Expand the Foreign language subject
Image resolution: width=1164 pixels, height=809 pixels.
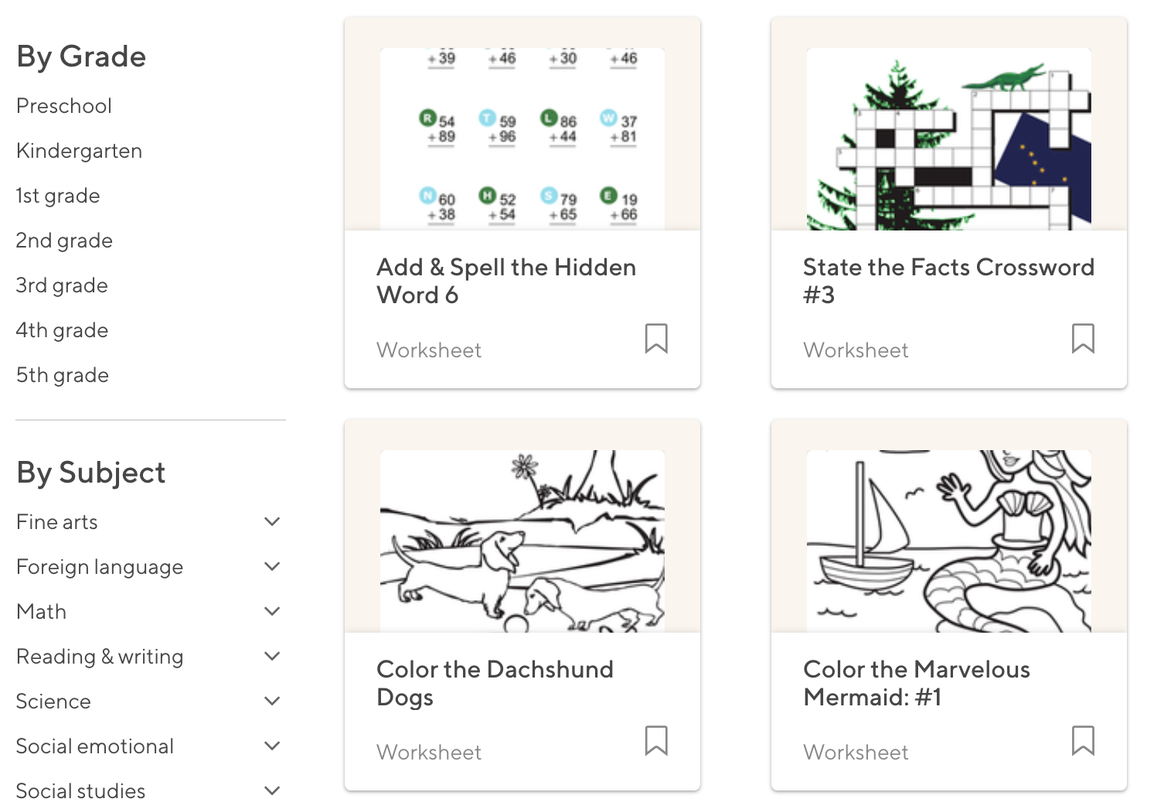[272, 567]
